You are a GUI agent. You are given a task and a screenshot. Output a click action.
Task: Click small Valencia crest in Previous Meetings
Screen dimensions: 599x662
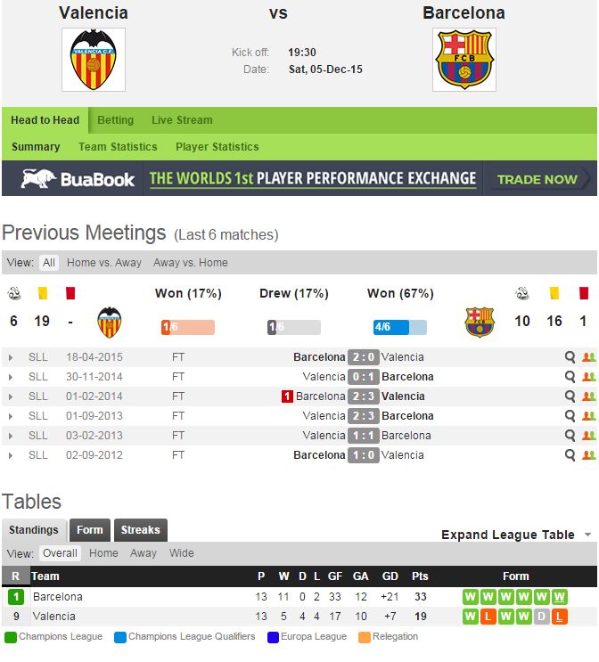click(x=110, y=322)
